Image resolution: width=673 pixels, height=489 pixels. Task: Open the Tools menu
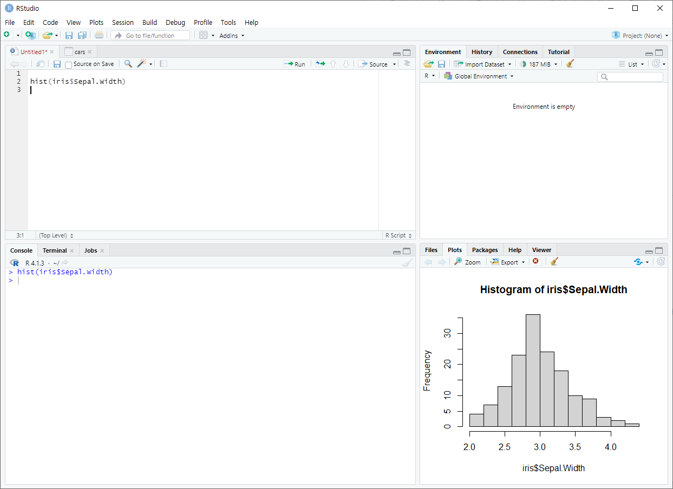[228, 23]
